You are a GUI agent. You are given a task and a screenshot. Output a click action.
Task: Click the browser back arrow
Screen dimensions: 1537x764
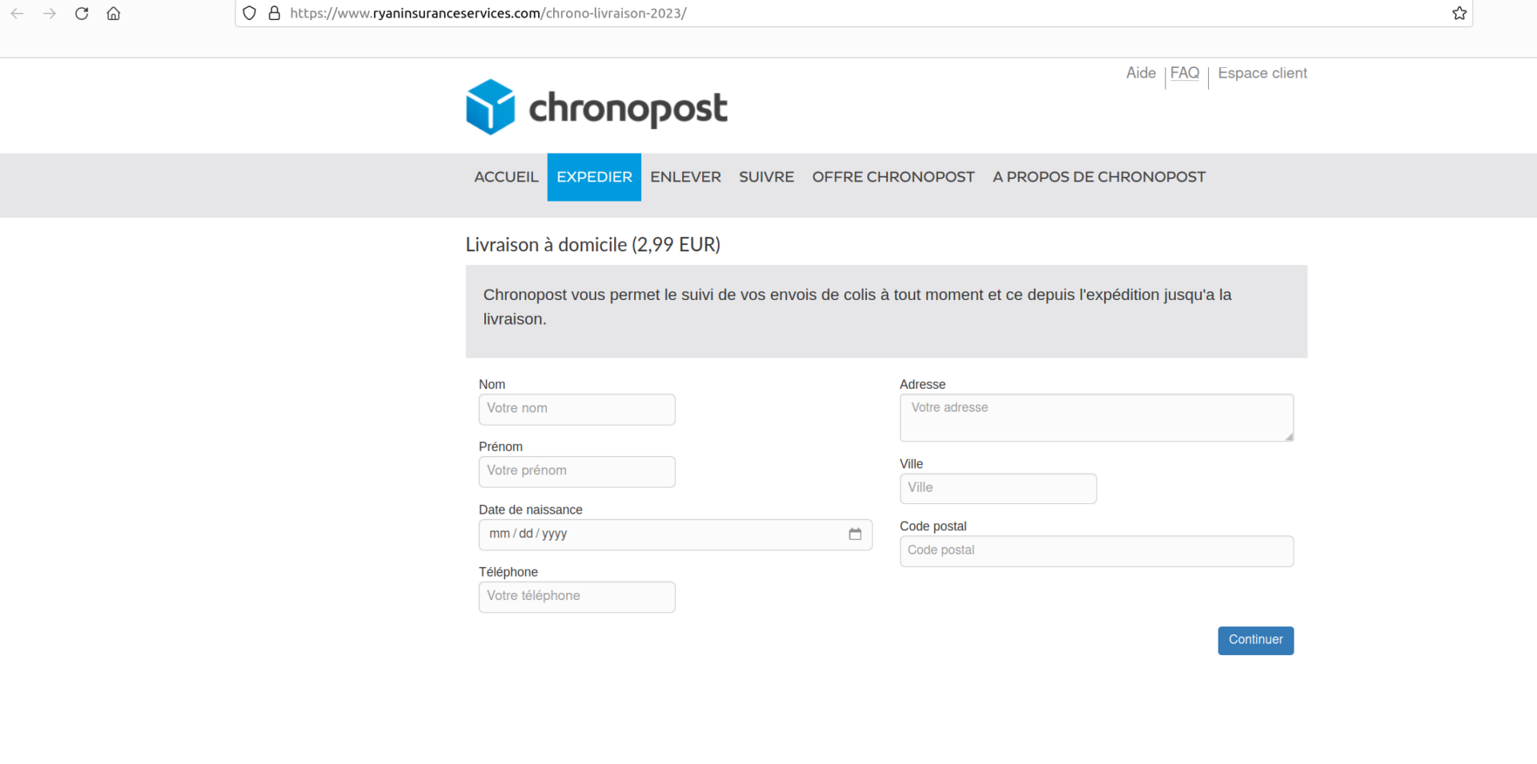(x=17, y=14)
